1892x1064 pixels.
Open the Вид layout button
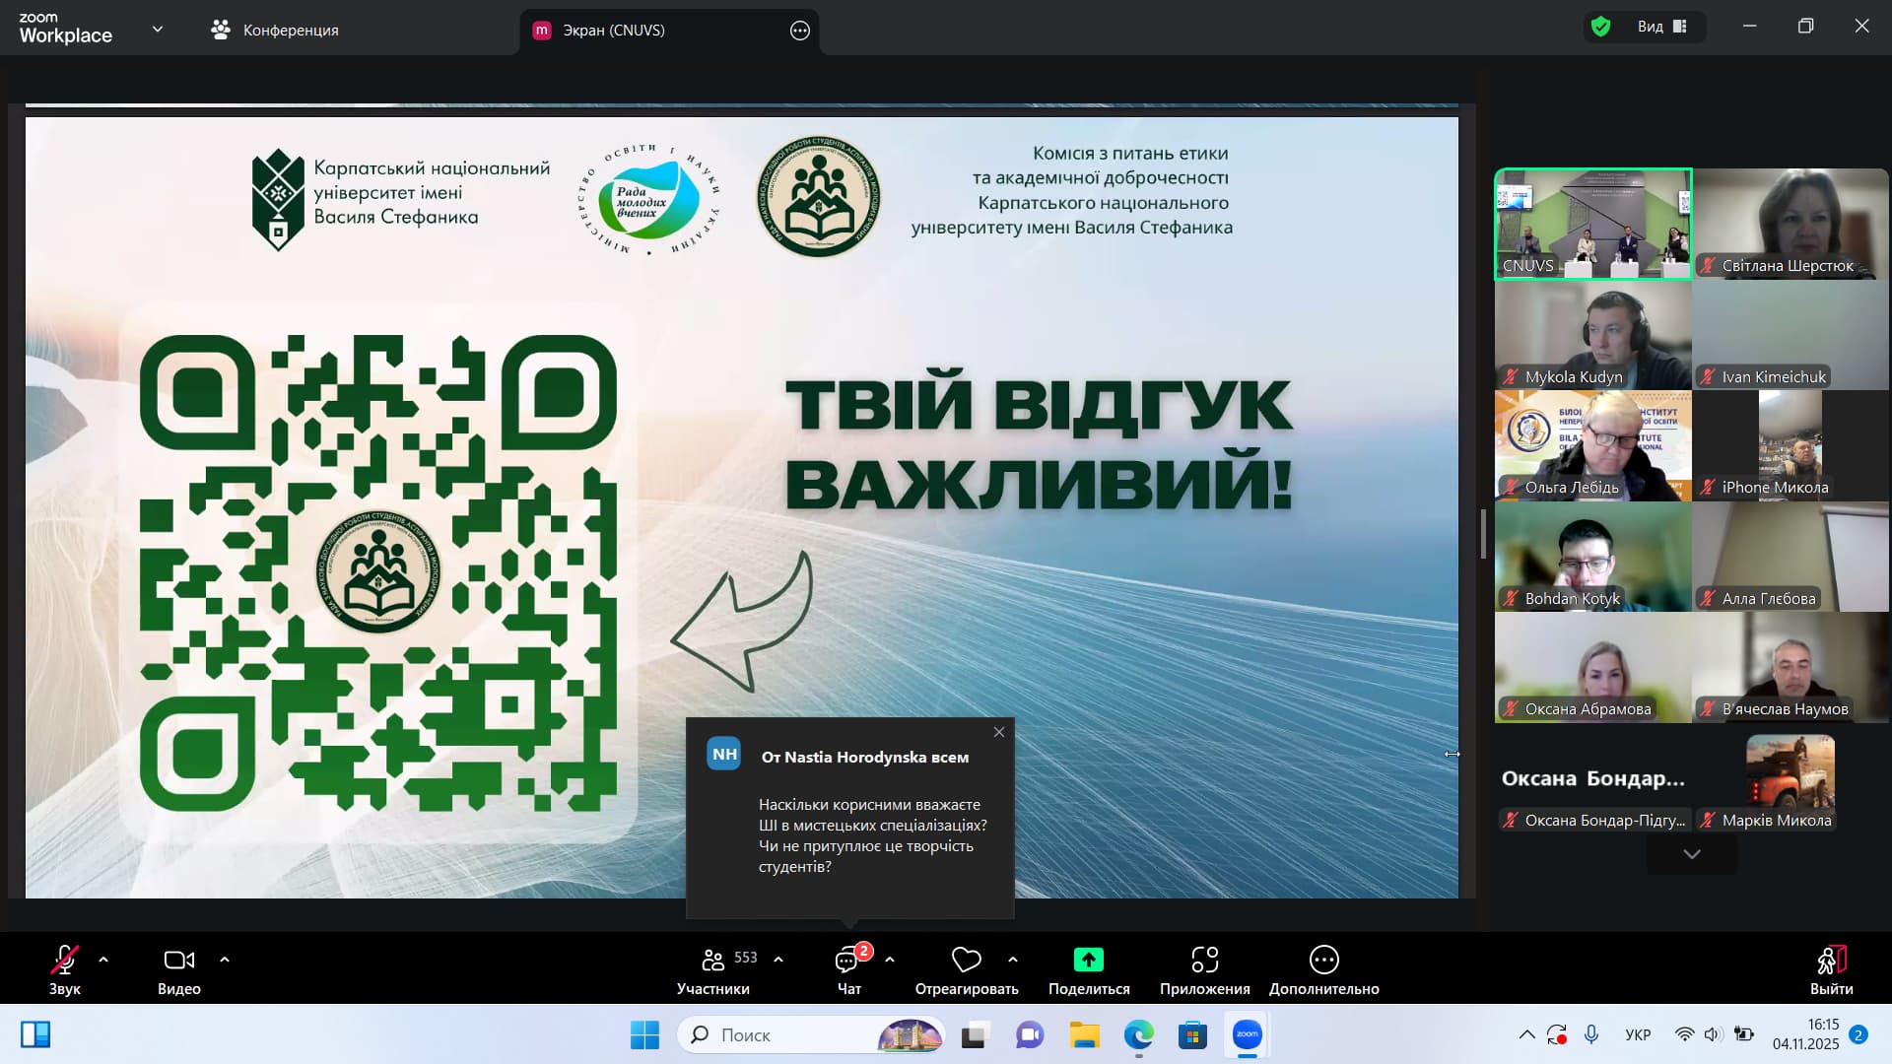pos(1662,27)
